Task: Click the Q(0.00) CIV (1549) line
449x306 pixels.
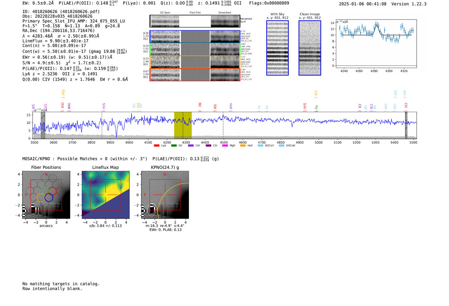Action: (75, 79)
